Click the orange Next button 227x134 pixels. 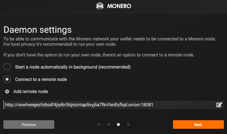(198, 125)
